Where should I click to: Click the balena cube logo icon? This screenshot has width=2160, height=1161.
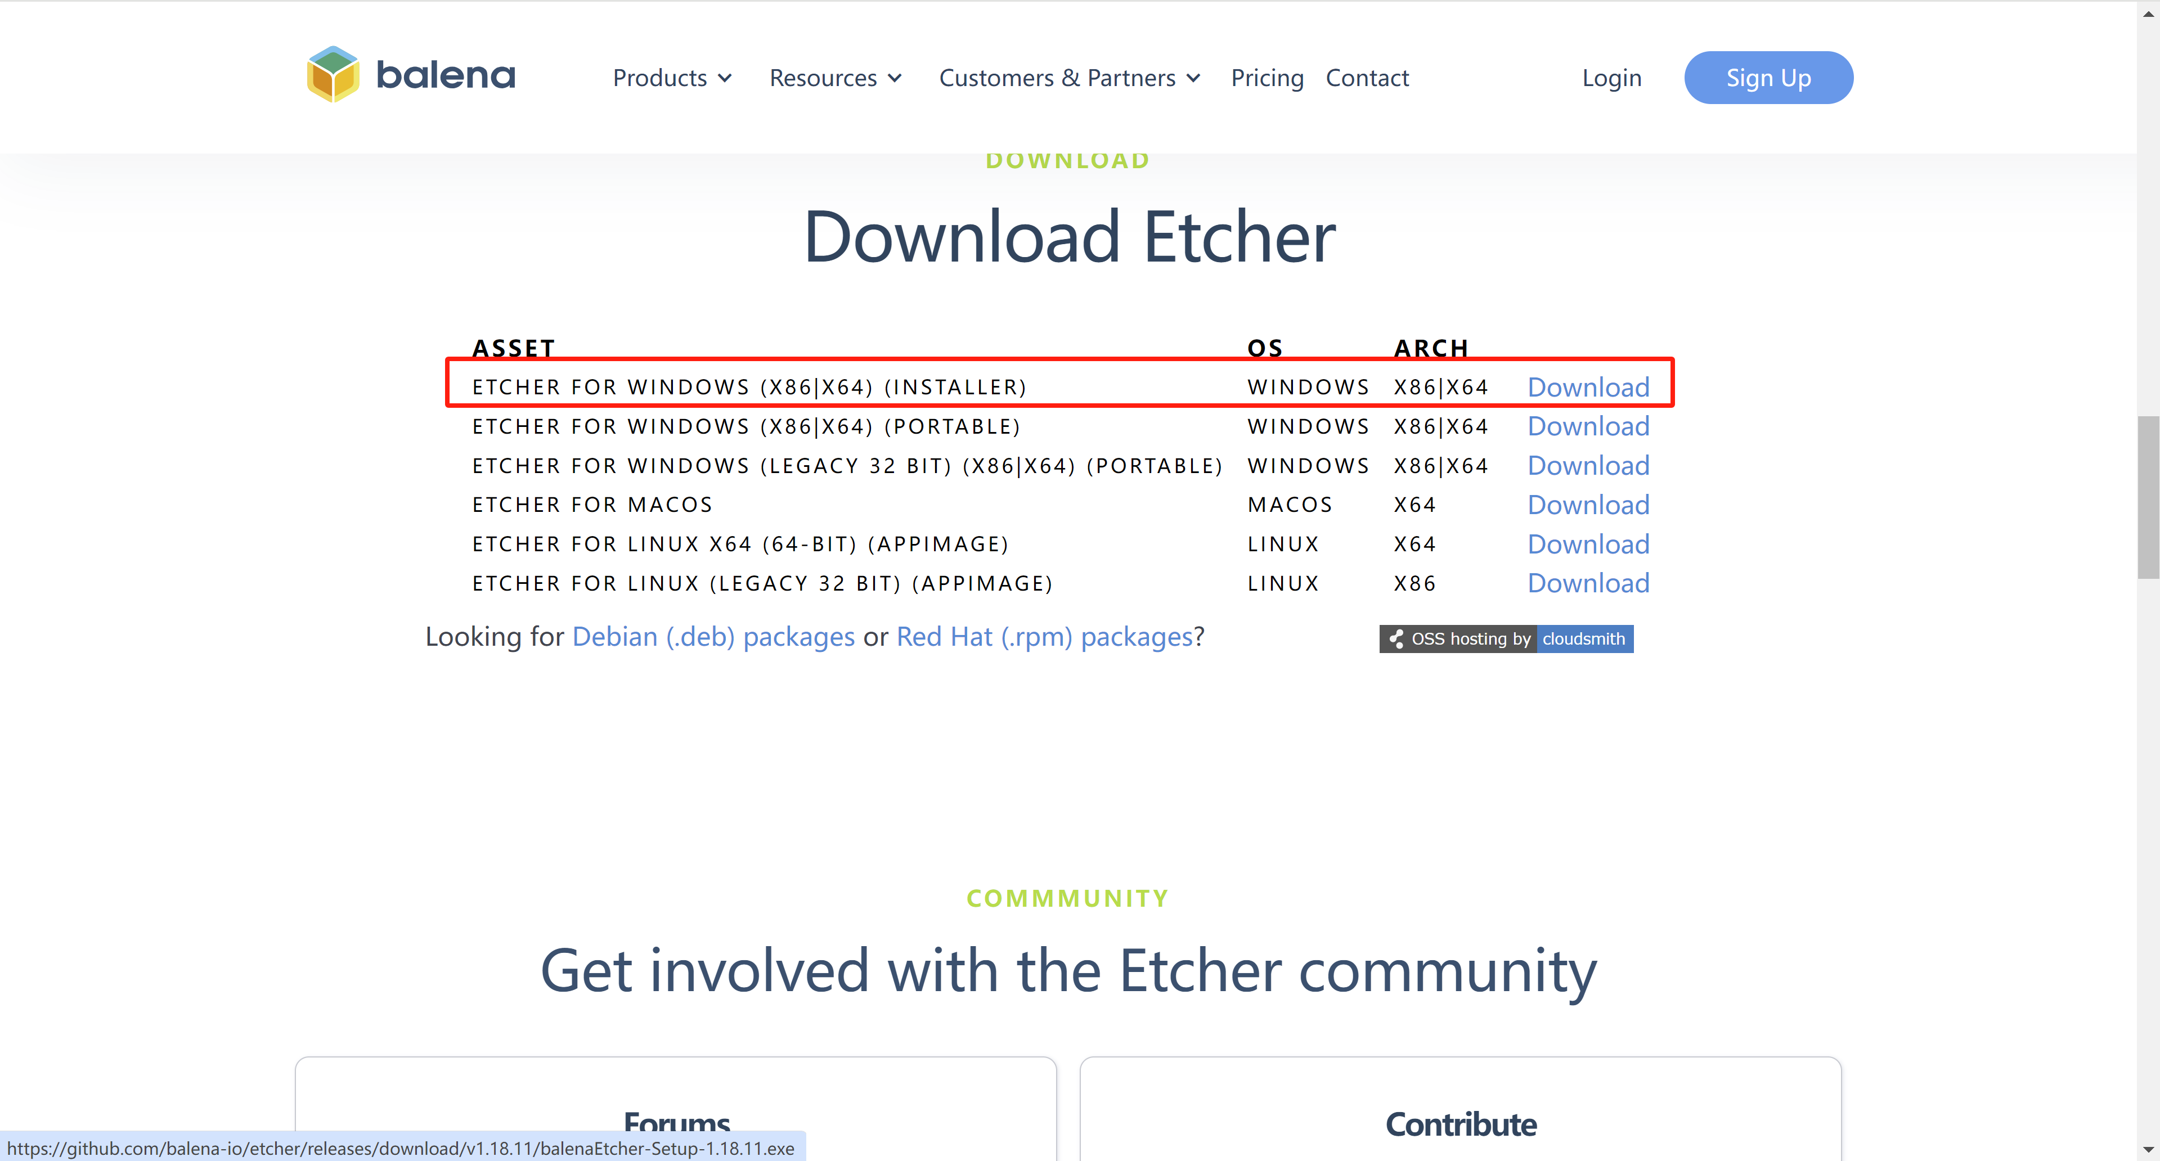[333, 75]
